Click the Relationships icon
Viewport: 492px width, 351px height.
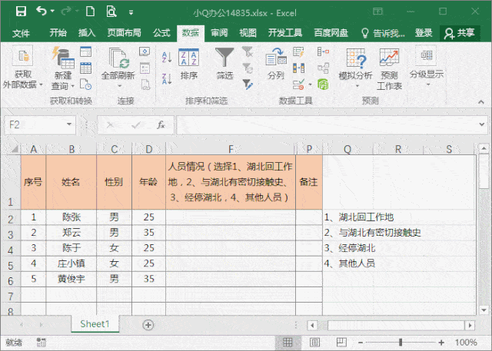tap(323, 68)
